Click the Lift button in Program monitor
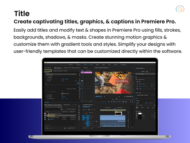The height and width of the screenshot is (143, 190). [x=123, y=102]
